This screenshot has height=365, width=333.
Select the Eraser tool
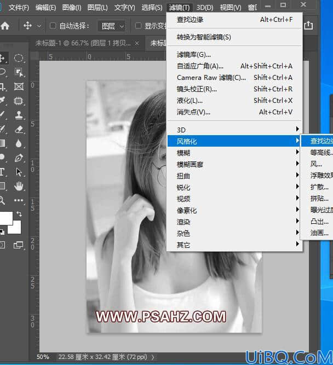(x=19, y=130)
